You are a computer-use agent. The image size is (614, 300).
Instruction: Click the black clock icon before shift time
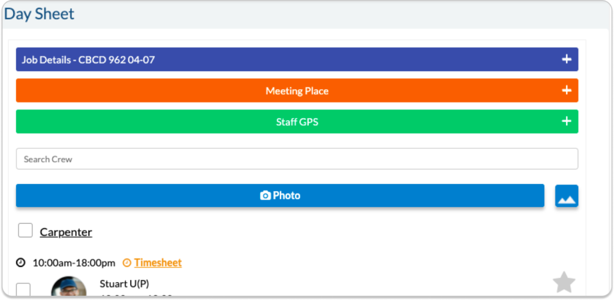21,263
